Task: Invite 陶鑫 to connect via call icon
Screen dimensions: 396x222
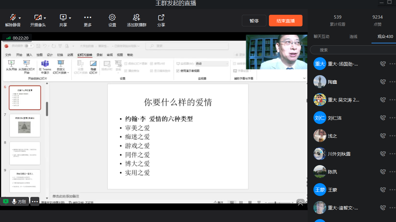Action: 383,82
